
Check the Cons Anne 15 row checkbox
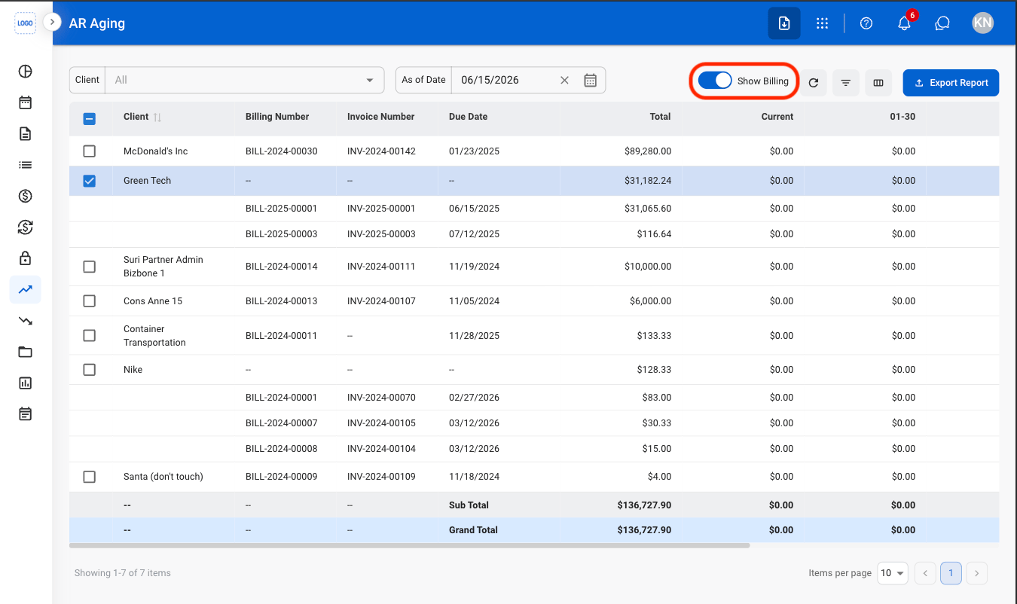pos(89,301)
